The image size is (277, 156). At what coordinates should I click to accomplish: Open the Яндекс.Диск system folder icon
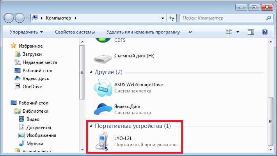point(103,109)
